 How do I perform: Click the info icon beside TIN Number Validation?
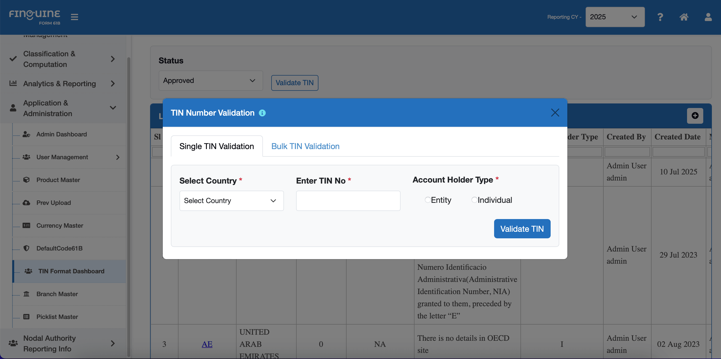pos(263,113)
